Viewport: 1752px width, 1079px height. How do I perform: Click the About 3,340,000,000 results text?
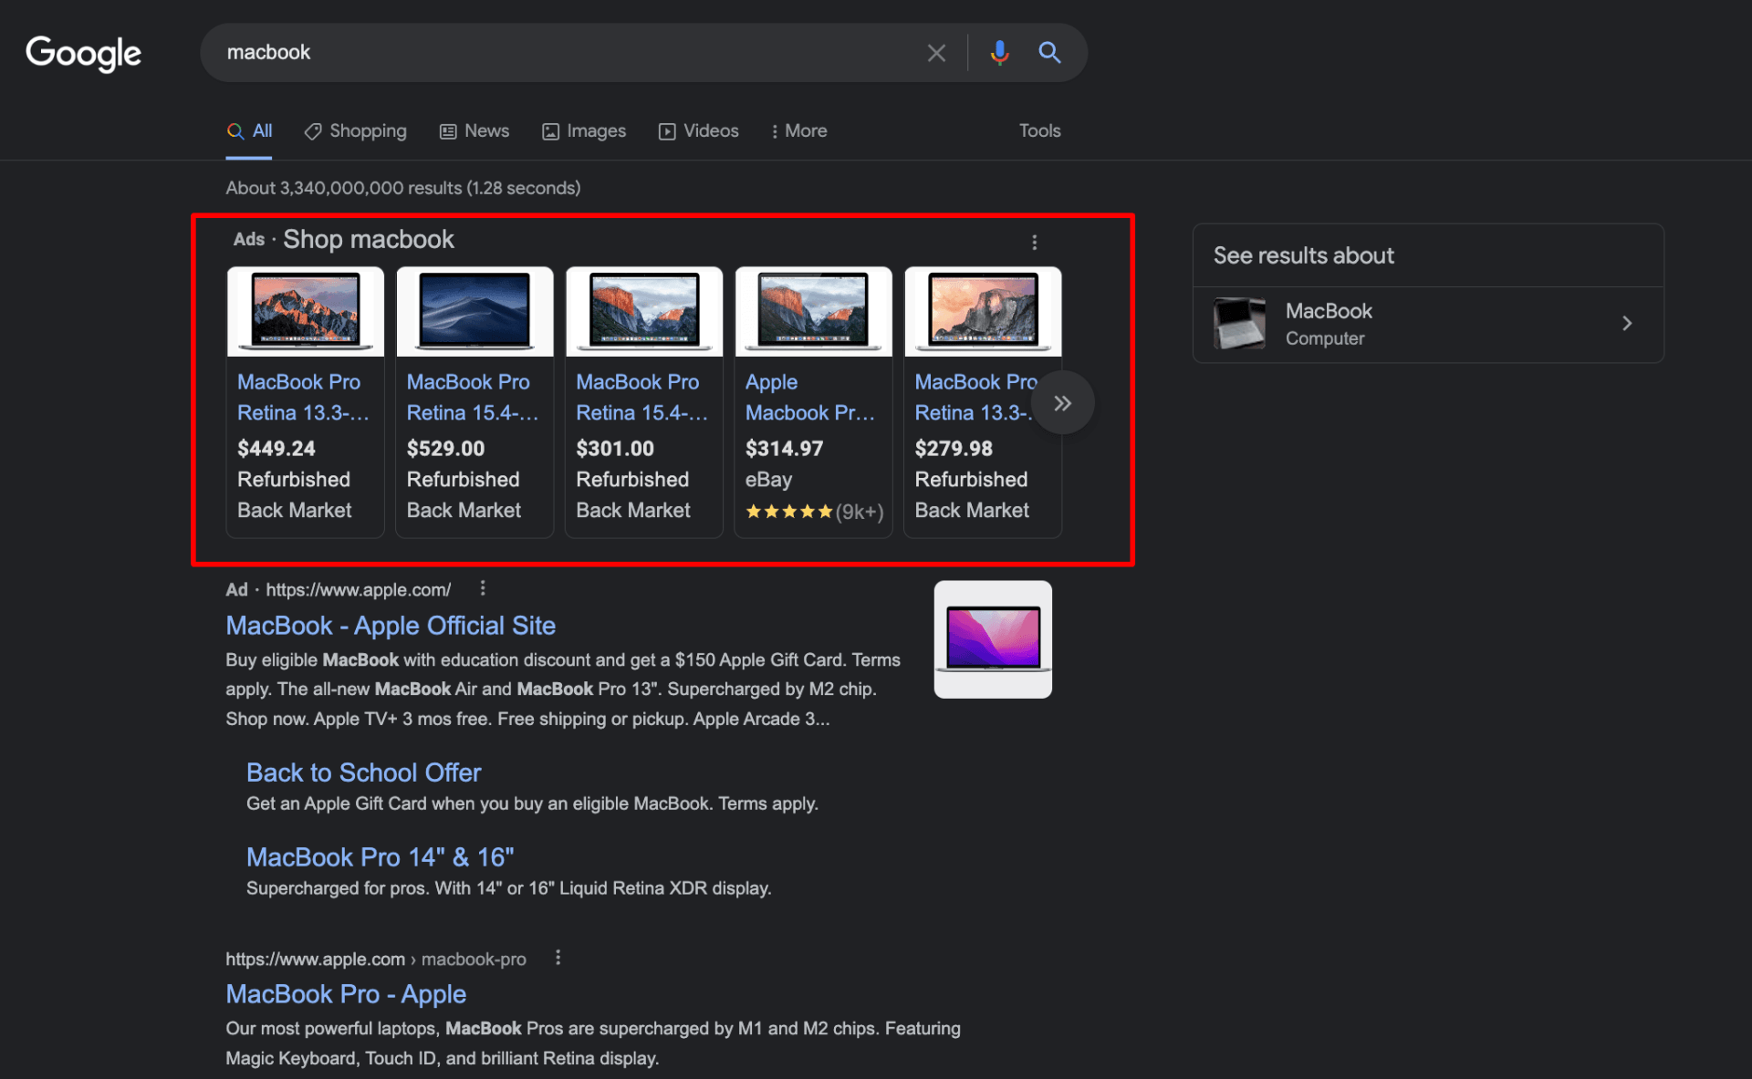pyautogui.click(x=403, y=188)
